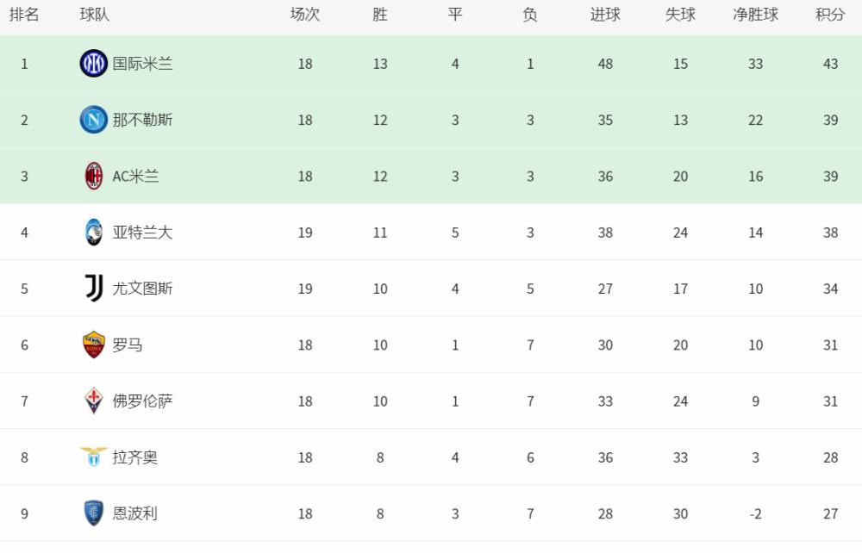Click the 排名 column header
This screenshot has height=553, width=862.
pyautogui.click(x=24, y=15)
